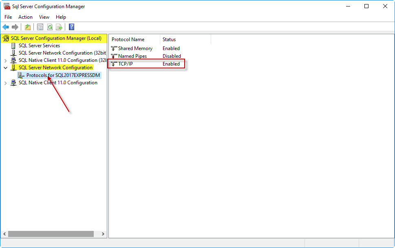Click icon next to highlighted SQL Server Network Configuration
The width and height of the screenshot is (395, 248).
pos(13,68)
